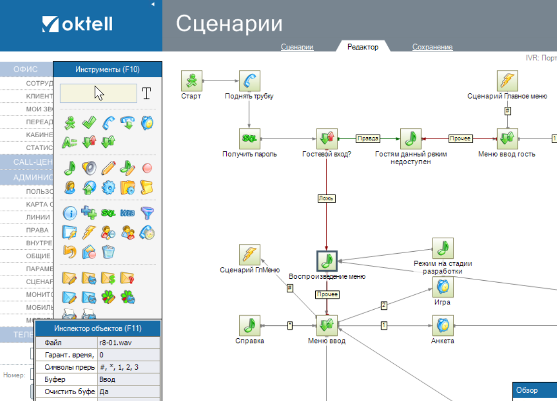Screen dimensions: 557x401
Task: Click the Поднять трубку phone node
Action: click(x=249, y=81)
